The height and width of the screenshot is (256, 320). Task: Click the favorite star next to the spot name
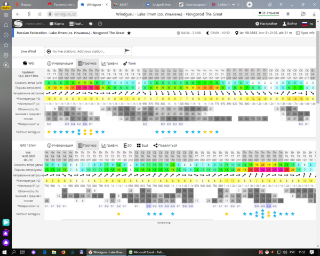[x=129, y=33]
